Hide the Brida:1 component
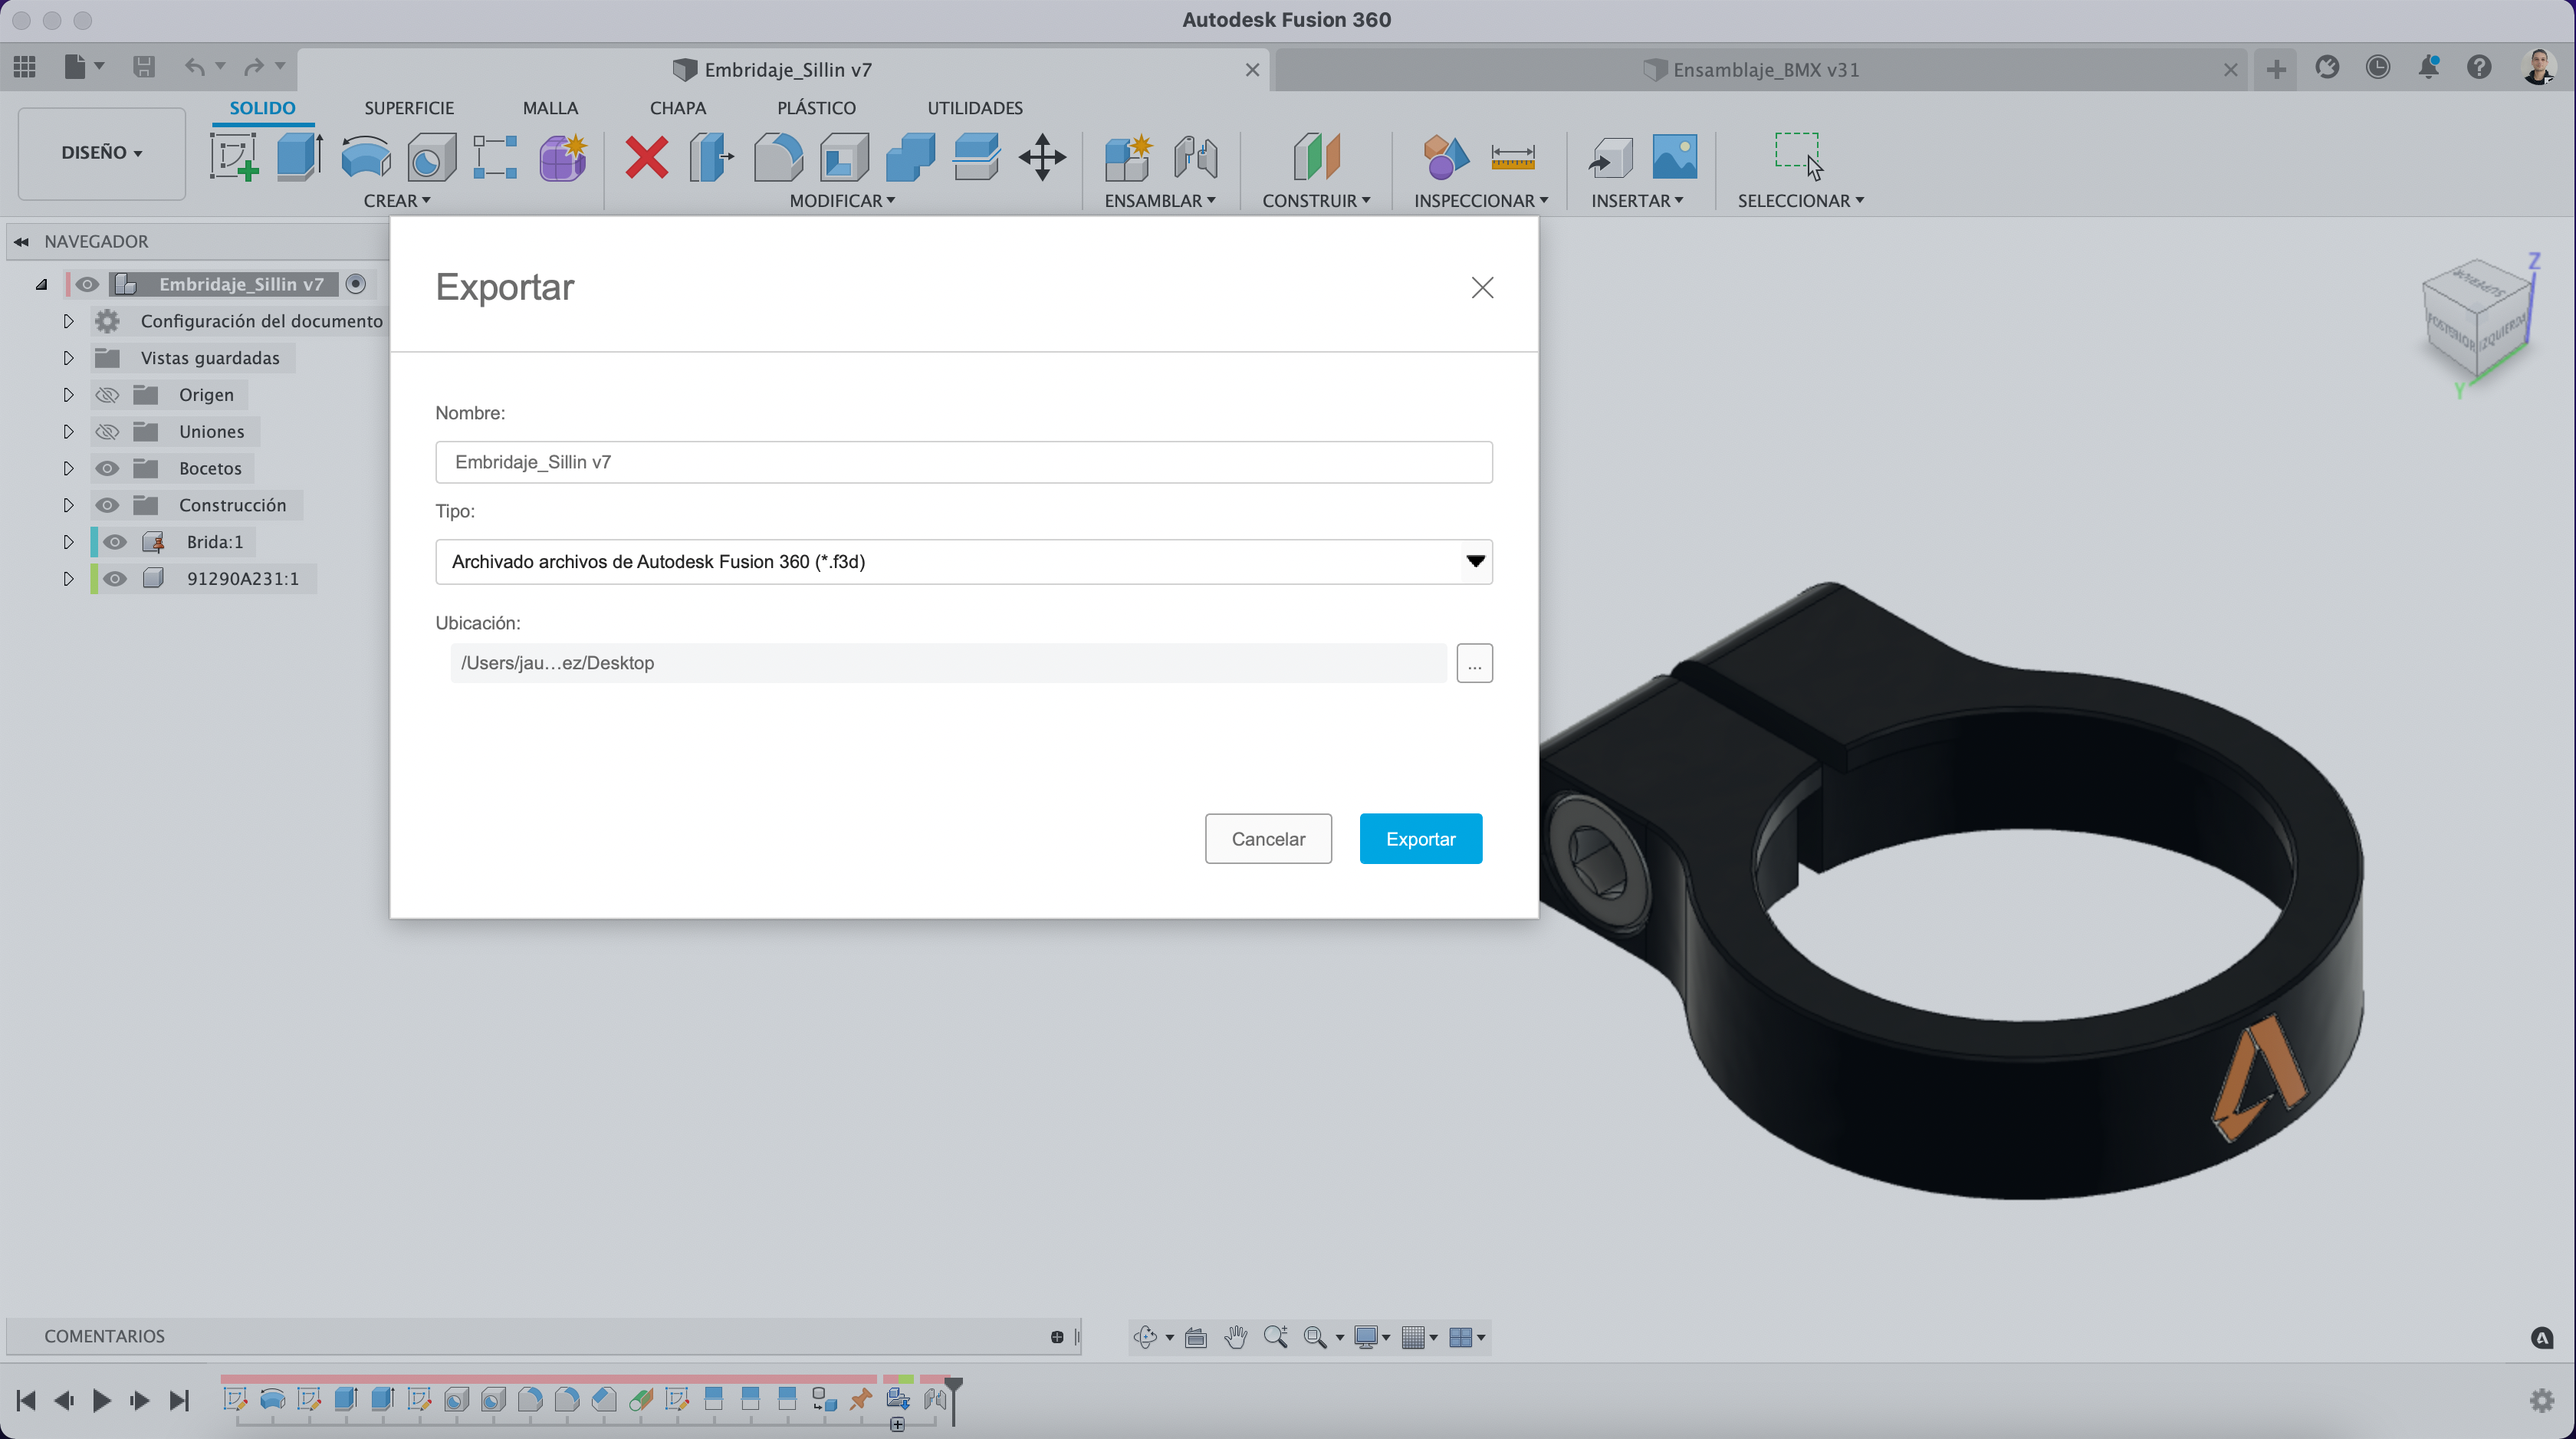Image resolution: width=2576 pixels, height=1439 pixels. pyautogui.click(x=115, y=542)
